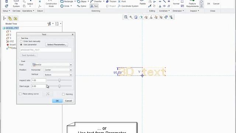236x133 pixels.
Task: Click the Thicken tool
Action: [x=111, y=1]
